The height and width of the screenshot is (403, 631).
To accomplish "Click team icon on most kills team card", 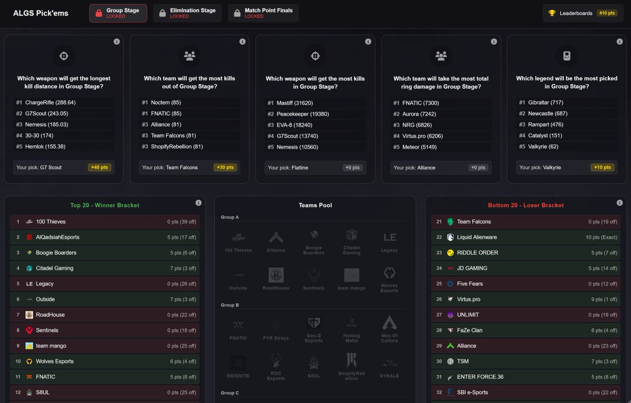I will point(189,56).
